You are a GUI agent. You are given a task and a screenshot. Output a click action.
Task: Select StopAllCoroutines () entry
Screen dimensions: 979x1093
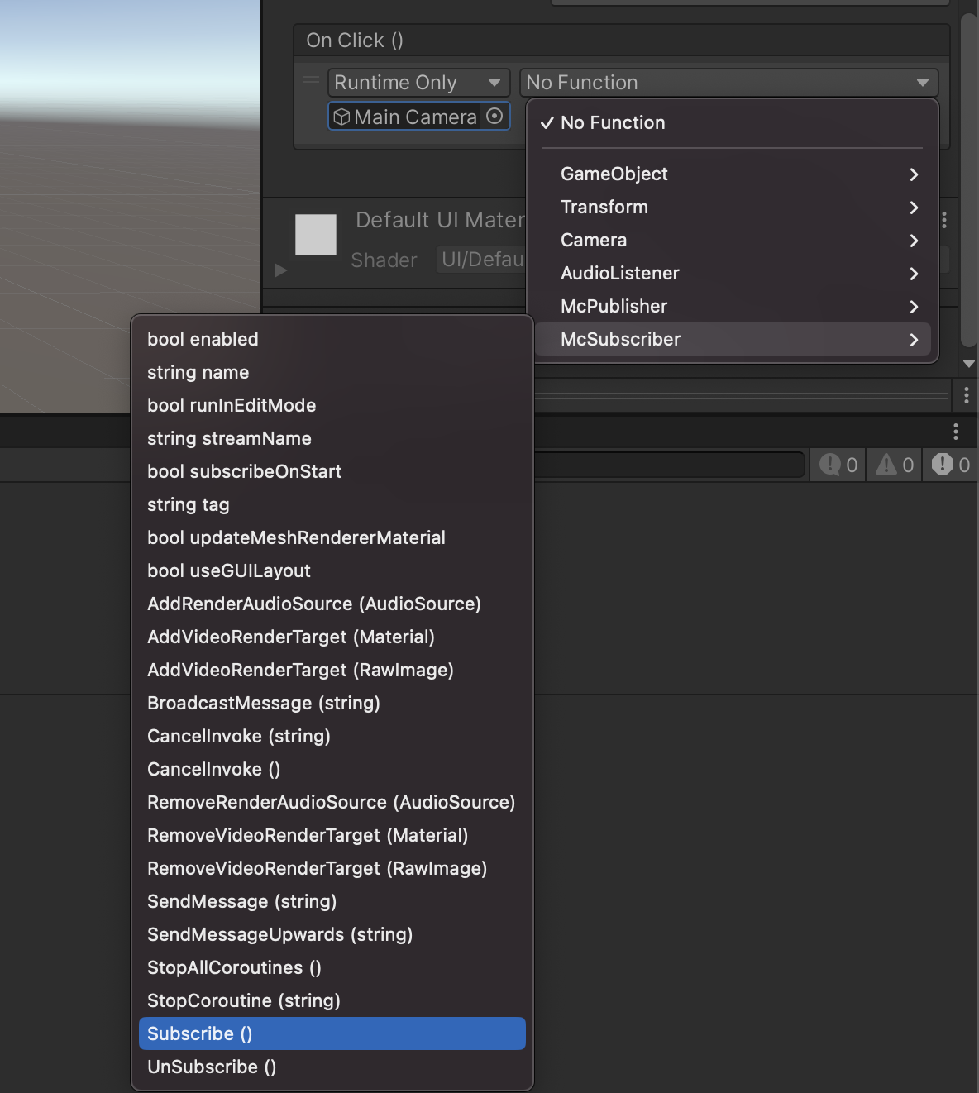pyautogui.click(x=332, y=967)
